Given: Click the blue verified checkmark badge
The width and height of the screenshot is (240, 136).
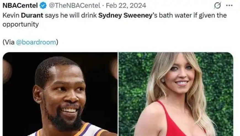Looking at the screenshot, I should (x=43, y=6).
